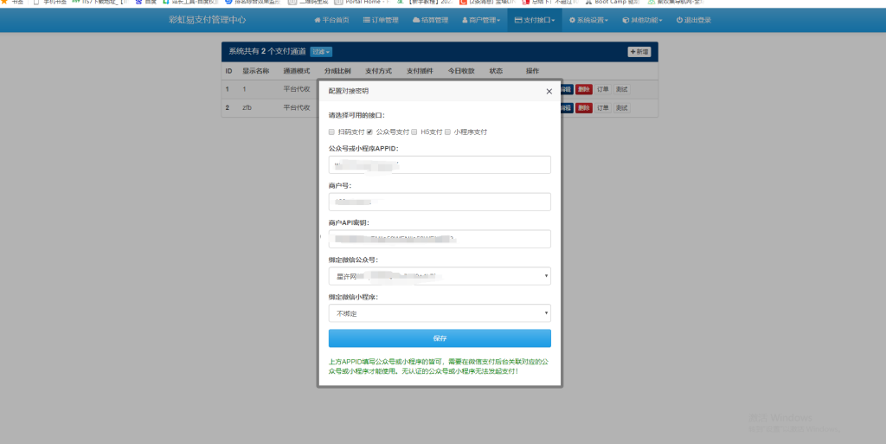The height and width of the screenshot is (444, 886).
Task: Click the 商户API密钥 input field
Action: pyautogui.click(x=440, y=239)
